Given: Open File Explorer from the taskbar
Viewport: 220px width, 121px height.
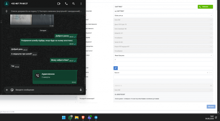Looking at the screenshot, I should click(76, 118).
